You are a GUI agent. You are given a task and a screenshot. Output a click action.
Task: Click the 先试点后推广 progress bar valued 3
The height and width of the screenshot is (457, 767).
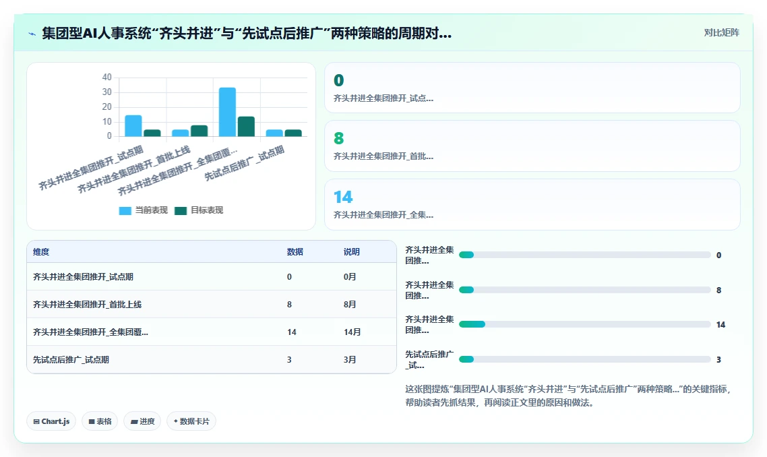click(584, 360)
